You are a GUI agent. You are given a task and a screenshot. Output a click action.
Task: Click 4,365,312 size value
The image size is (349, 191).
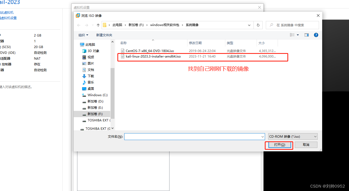pos(267,51)
